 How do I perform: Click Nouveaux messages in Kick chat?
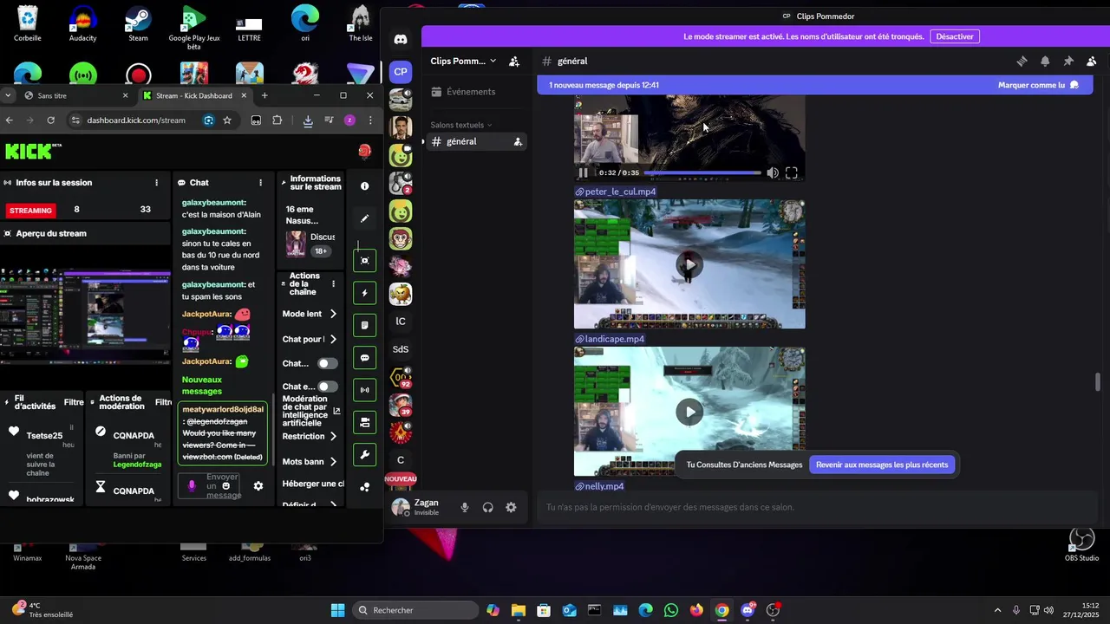coord(202,386)
